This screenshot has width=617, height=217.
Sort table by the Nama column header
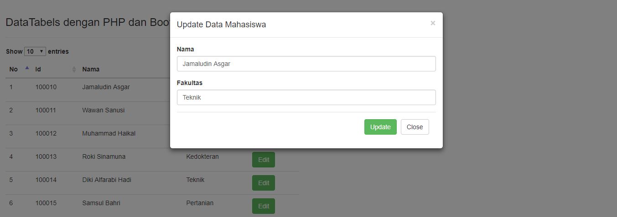(x=91, y=69)
